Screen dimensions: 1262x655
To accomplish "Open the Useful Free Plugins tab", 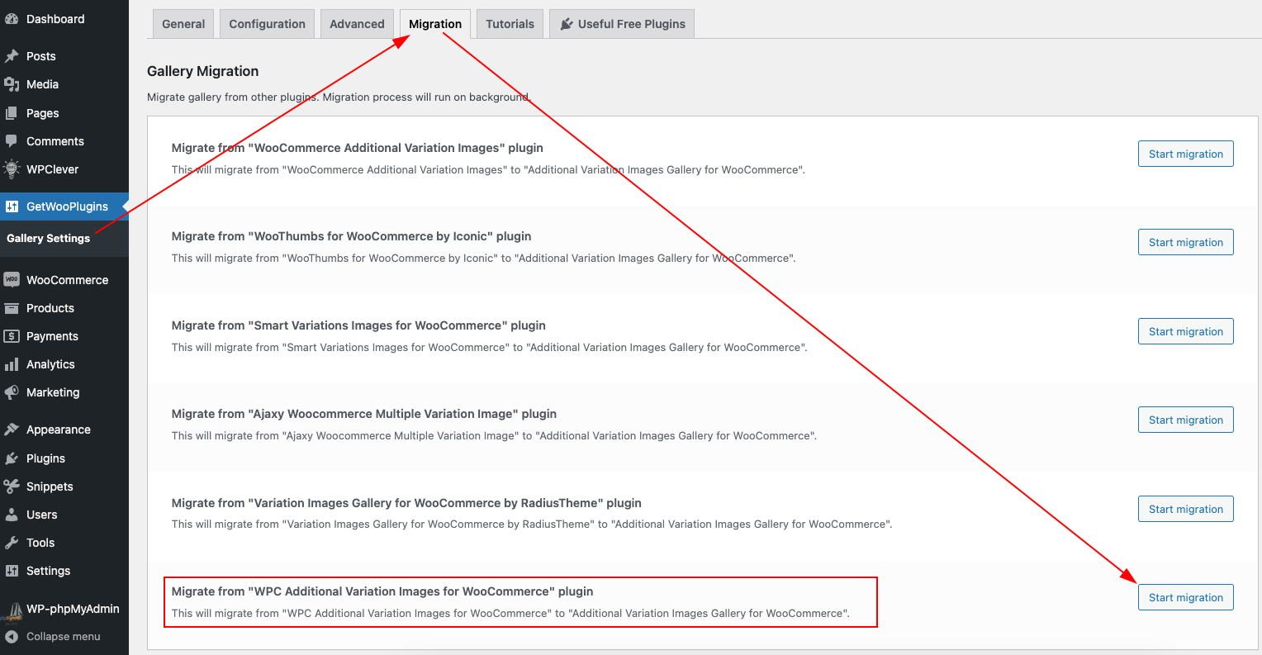I will click(622, 24).
